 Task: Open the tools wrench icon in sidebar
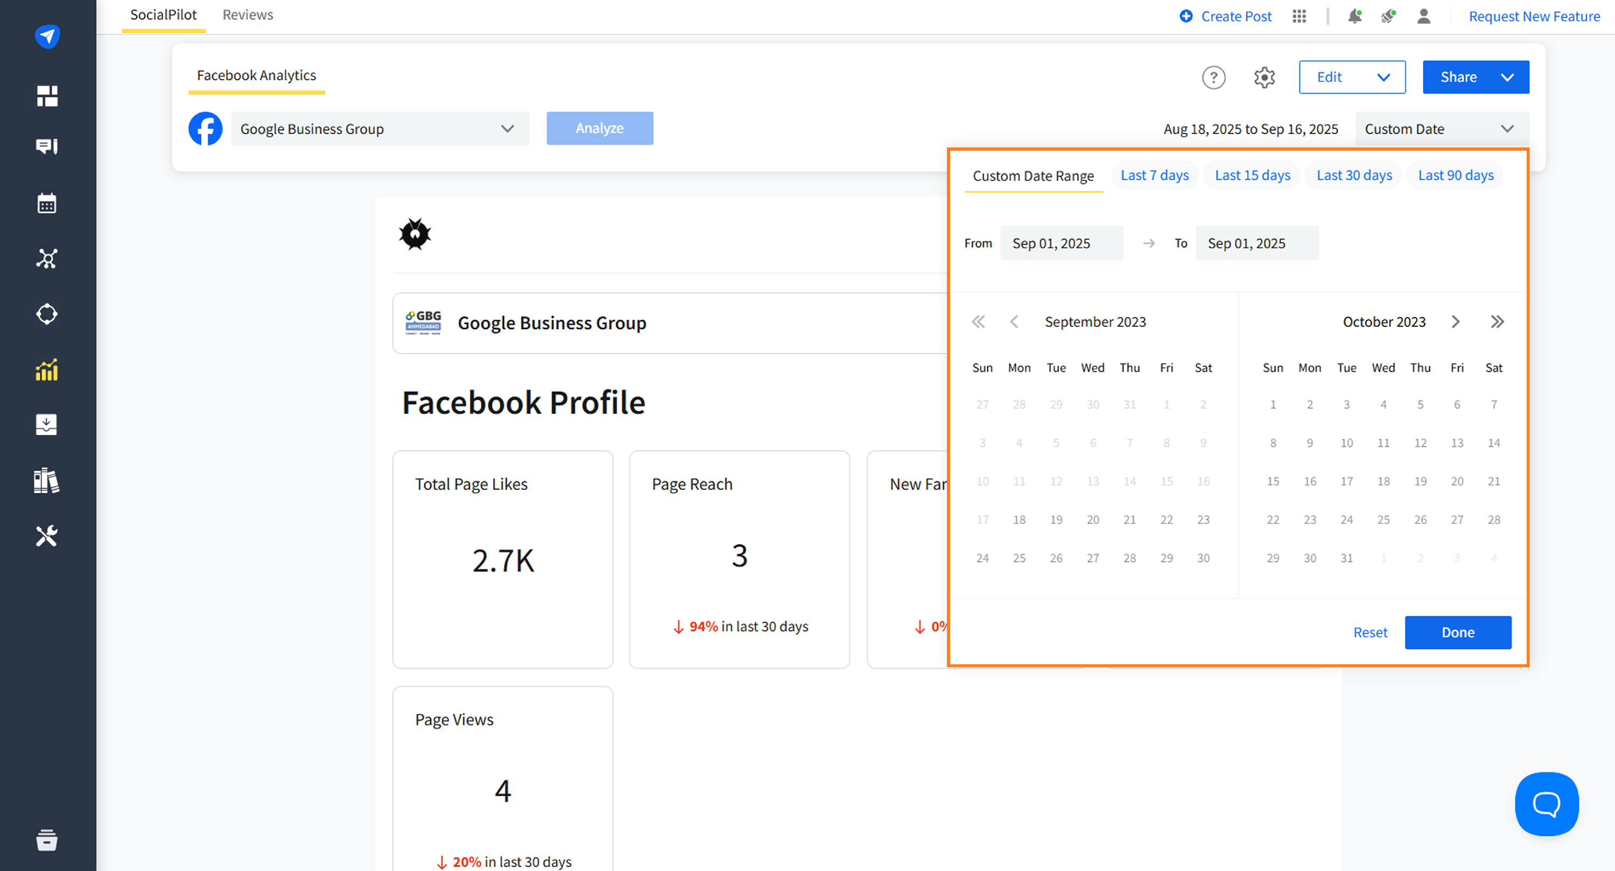point(47,536)
